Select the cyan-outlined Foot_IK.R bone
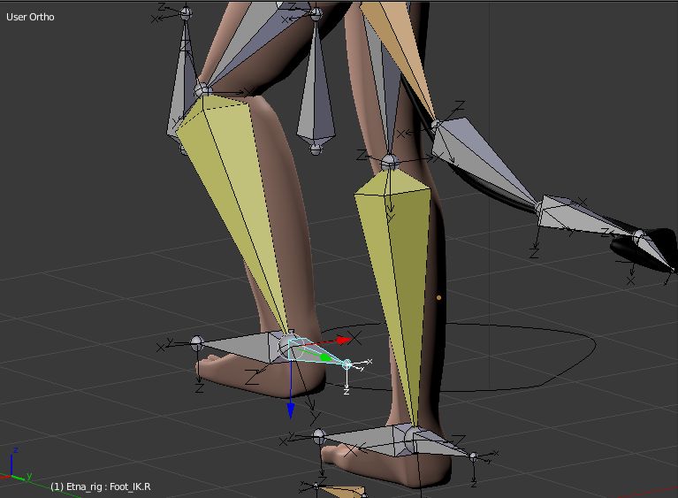Viewport: 678px width, 498px height. pos(318,353)
